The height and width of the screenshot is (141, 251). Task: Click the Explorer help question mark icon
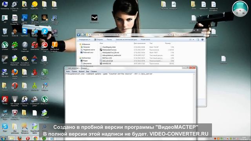click(202, 40)
